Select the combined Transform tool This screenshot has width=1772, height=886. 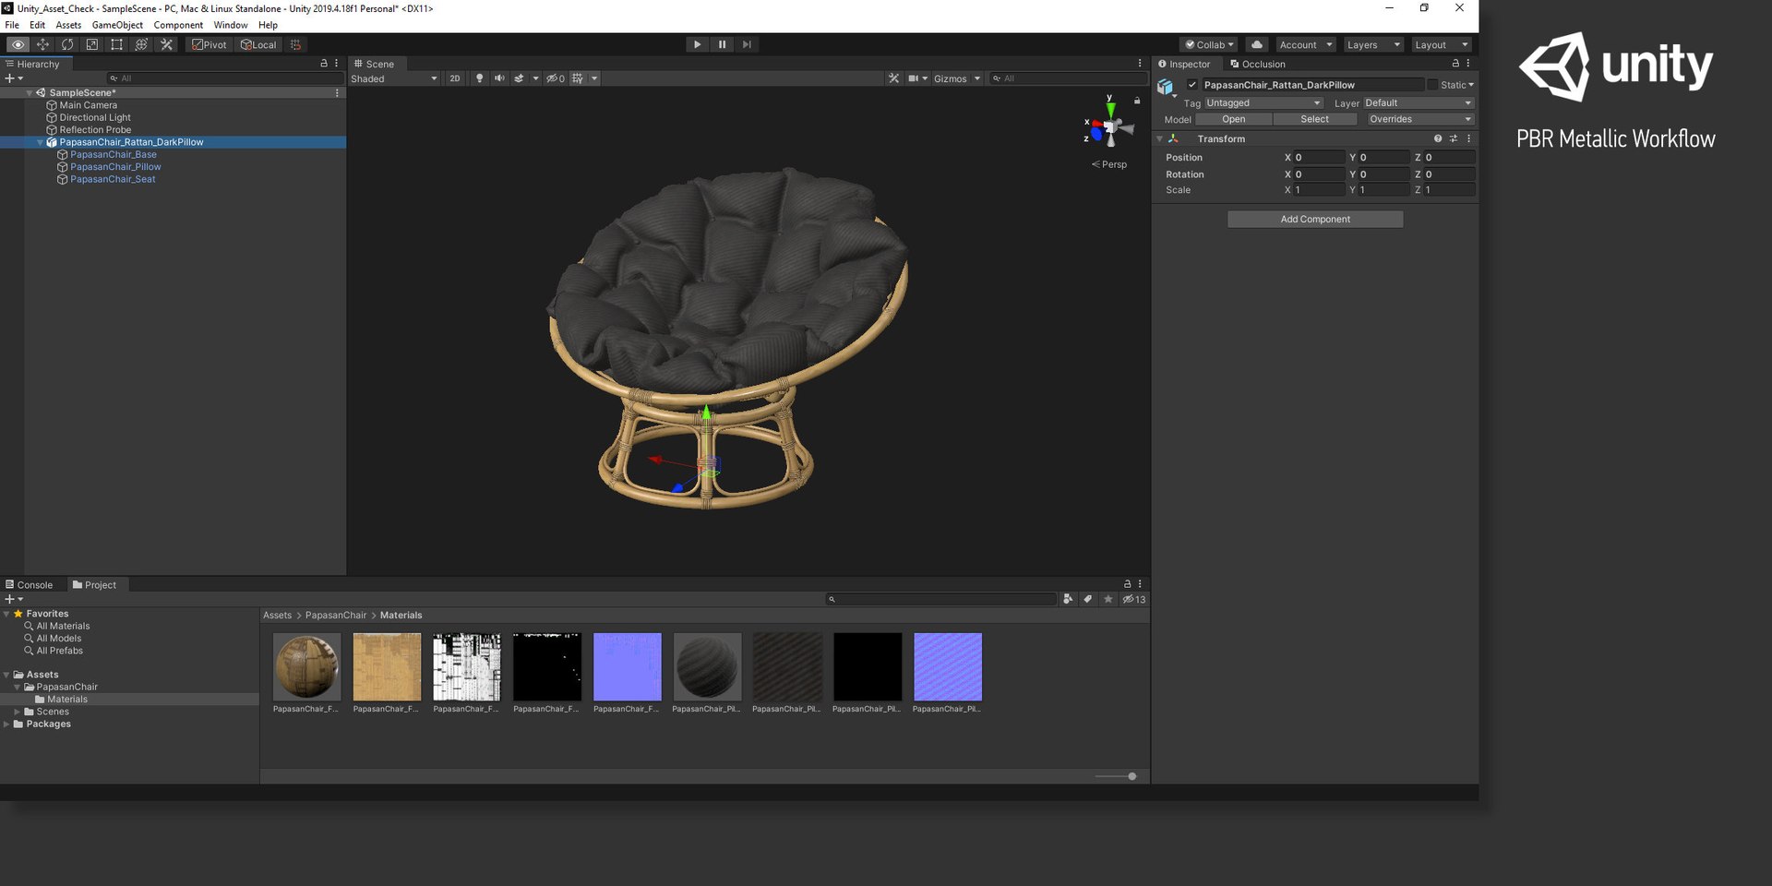point(141,44)
